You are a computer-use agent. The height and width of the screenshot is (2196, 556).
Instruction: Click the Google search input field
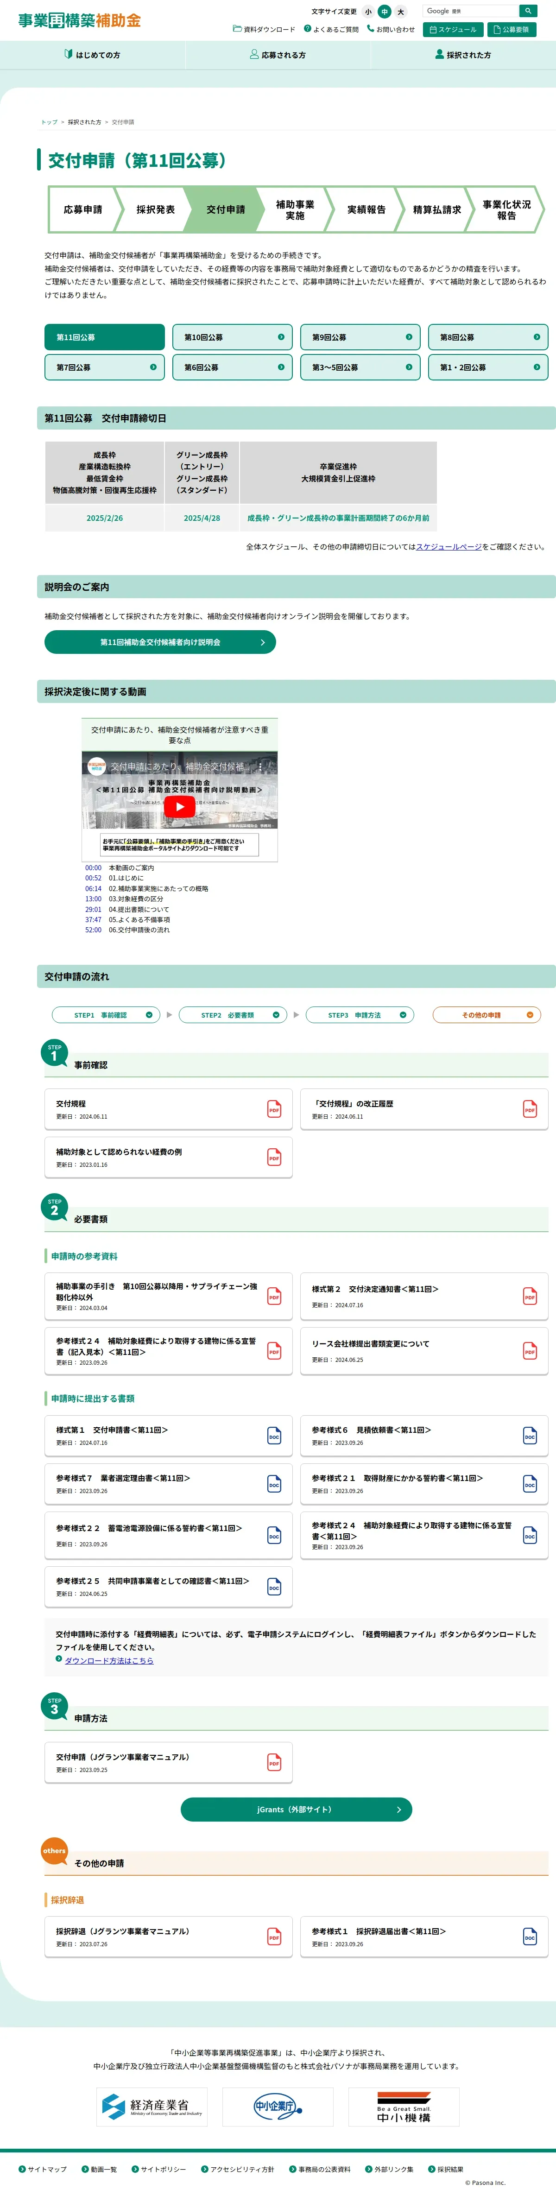471,11
